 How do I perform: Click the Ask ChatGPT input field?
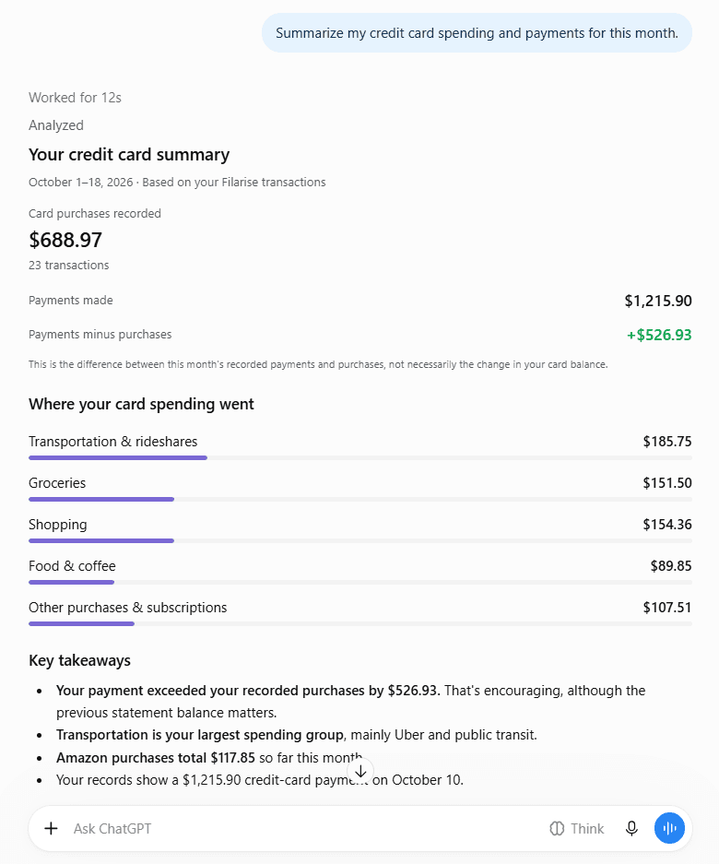pos(303,828)
